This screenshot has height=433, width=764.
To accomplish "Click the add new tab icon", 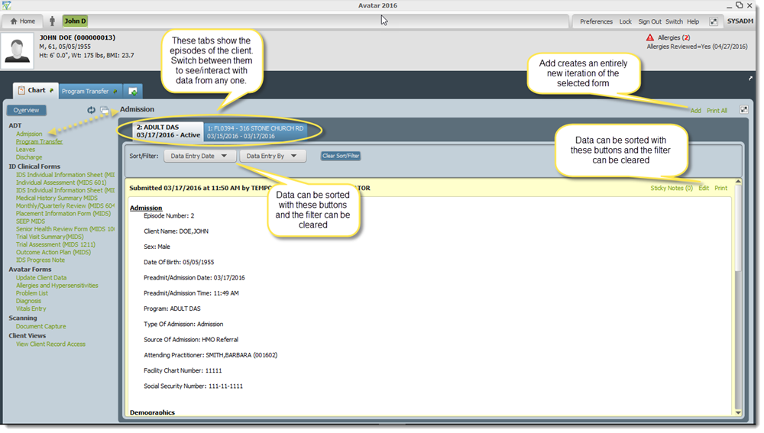I will 132,91.
